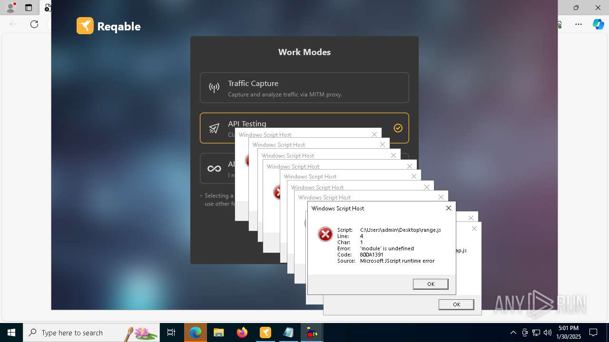Switch to the Windows Script Host taskbar icon
Viewport: 609px width, 342px height.
pos(312,332)
